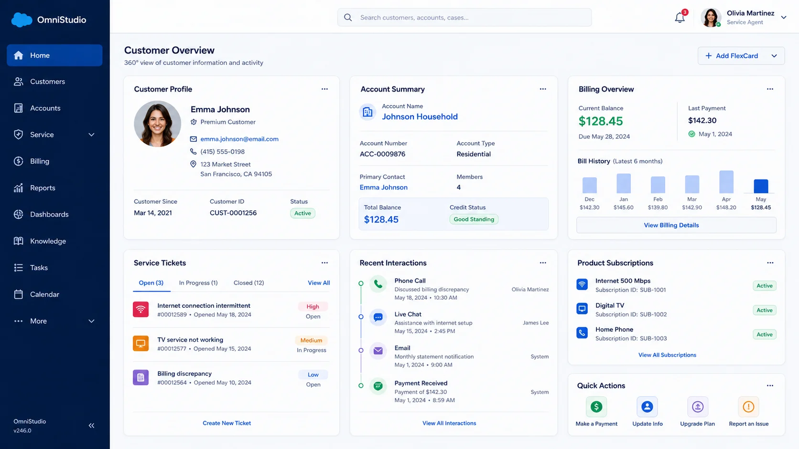This screenshot has width=799, height=449.
Task: Open Product Subscriptions card options menu
Action: click(770, 263)
